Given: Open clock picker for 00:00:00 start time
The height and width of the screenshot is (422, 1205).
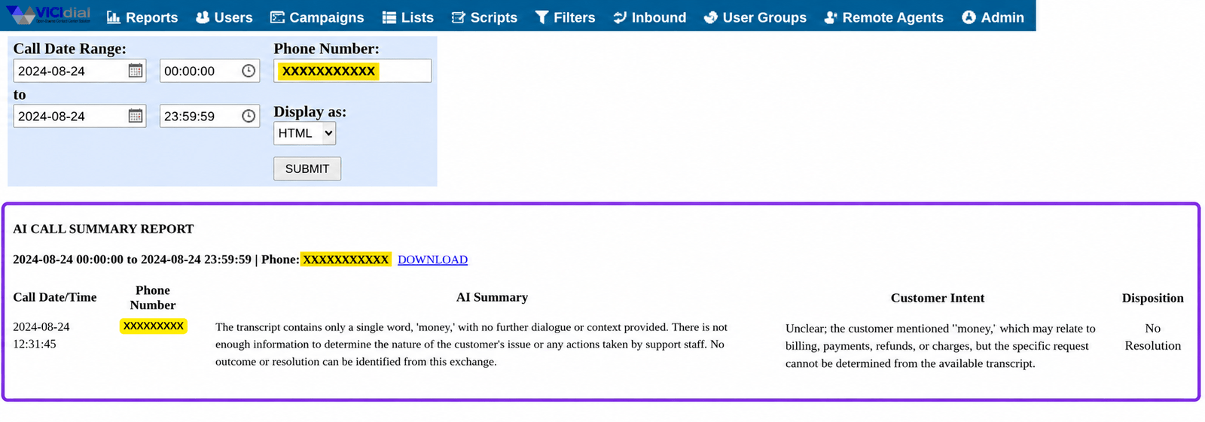Looking at the screenshot, I should (x=249, y=71).
